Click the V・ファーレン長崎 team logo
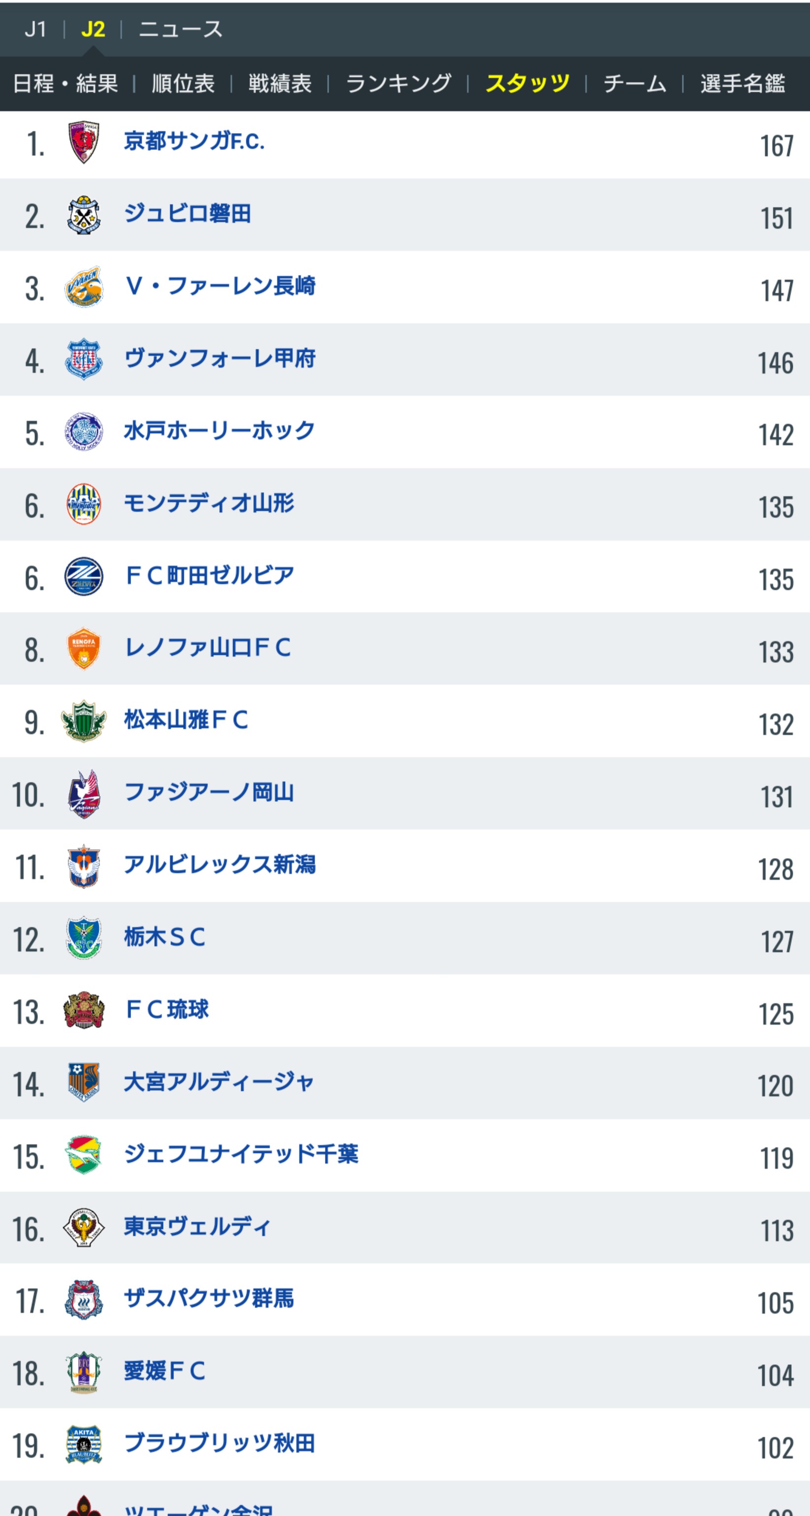Screen dimensions: 810x1516 [x=84, y=287]
